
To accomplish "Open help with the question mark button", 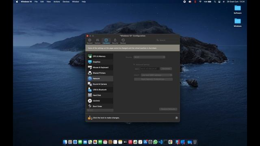I will pyautogui.click(x=176, y=118).
